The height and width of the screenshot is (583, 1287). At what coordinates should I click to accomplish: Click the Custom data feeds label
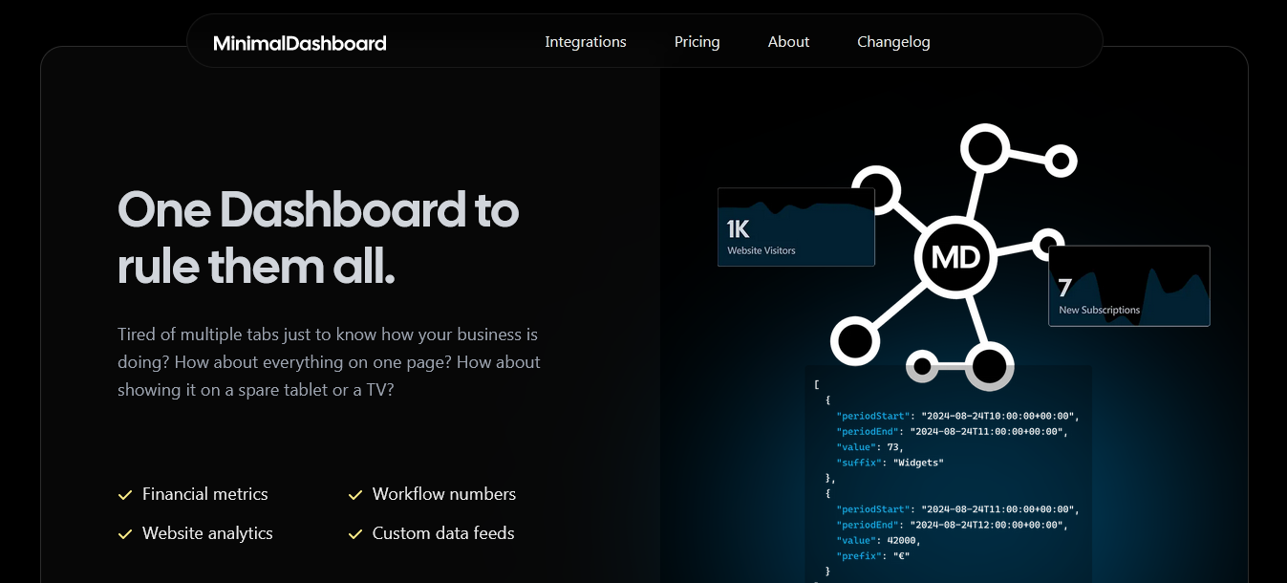443,533
